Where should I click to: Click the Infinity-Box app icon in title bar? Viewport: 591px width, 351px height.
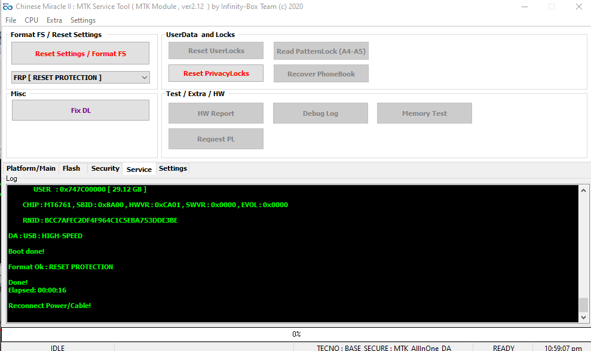pyautogui.click(x=8, y=7)
